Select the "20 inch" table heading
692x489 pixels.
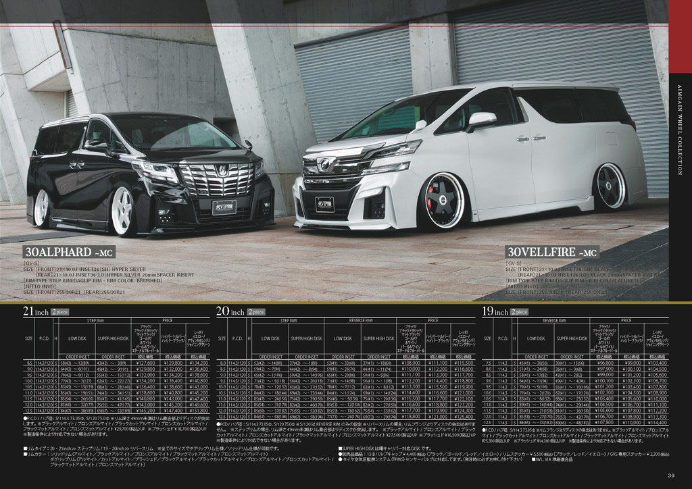230,311
